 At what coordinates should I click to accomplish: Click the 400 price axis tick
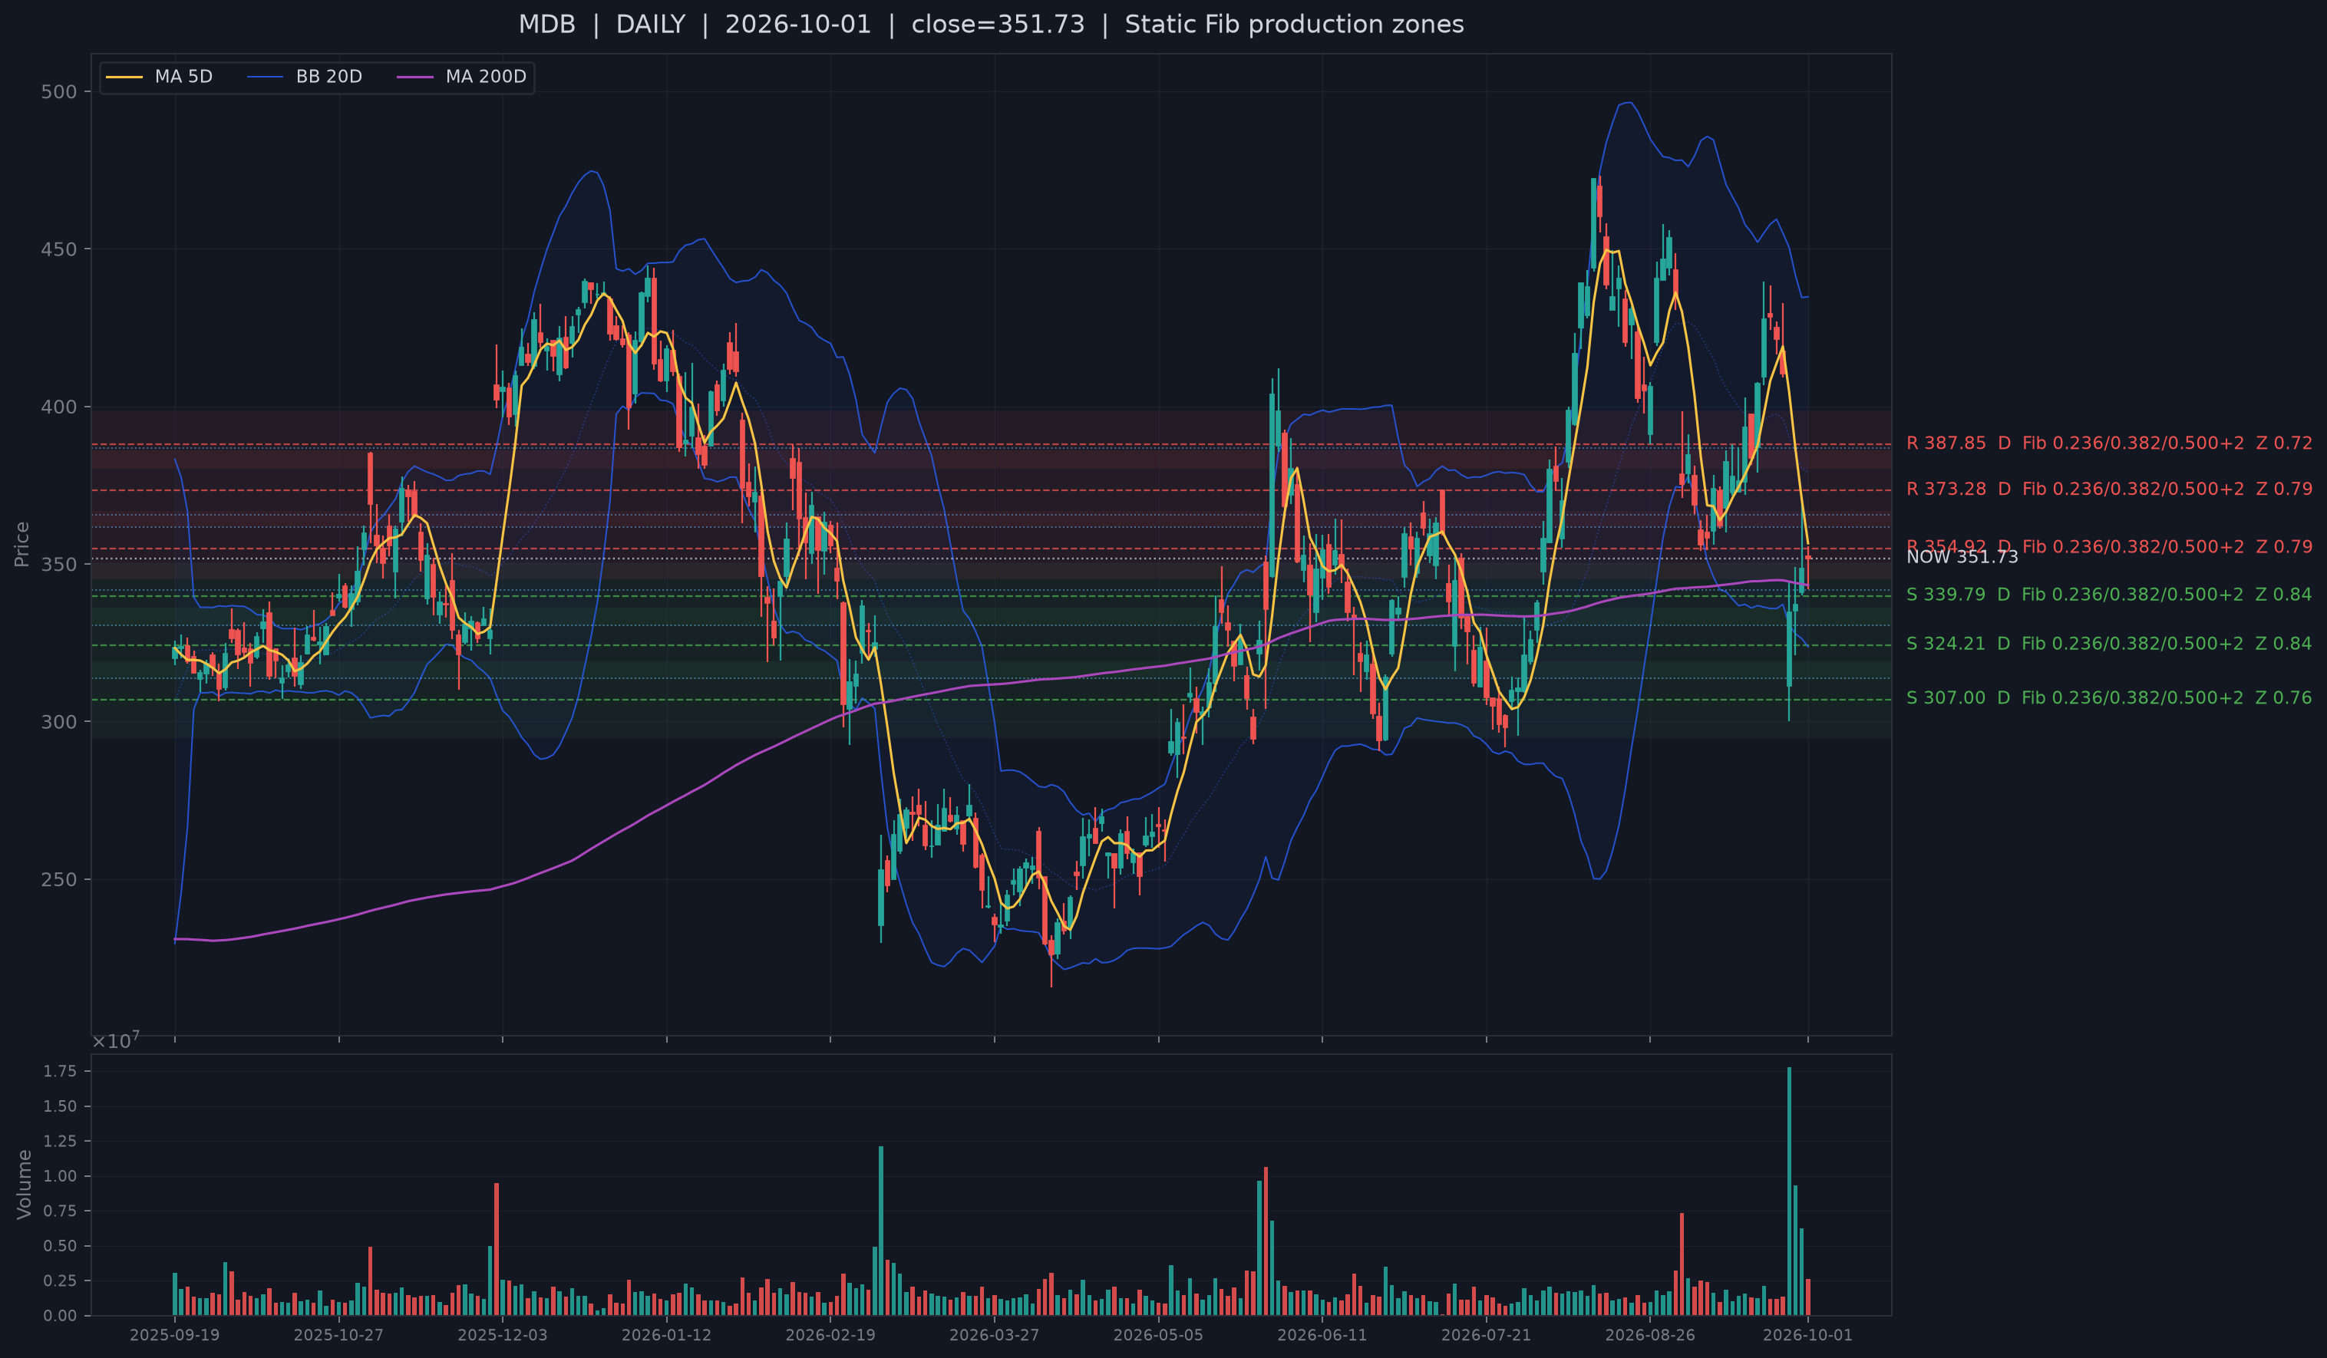click(59, 407)
